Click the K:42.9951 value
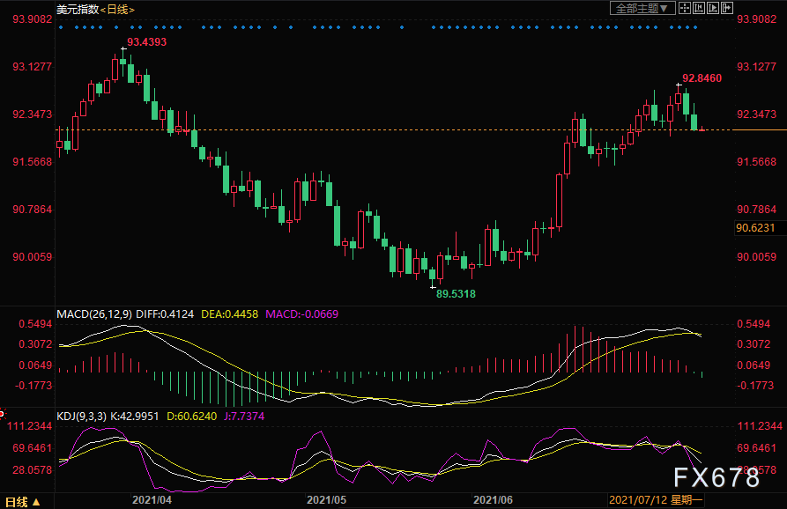 pos(135,417)
